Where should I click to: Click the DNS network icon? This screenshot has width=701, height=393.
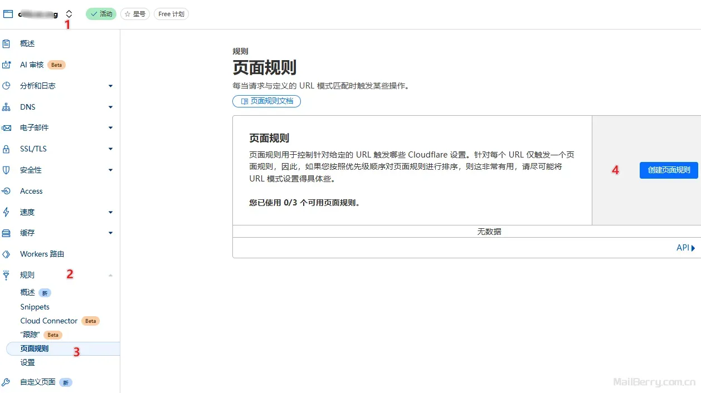tap(7, 107)
